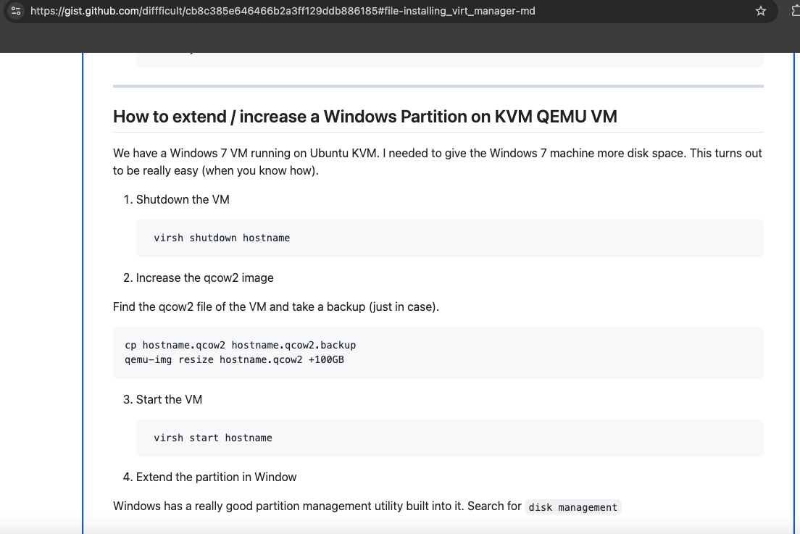Viewport: 800px width, 534px height.
Task: Click the intro paragraph starting 'We have a Windows 7 VM'
Action: [x=437, y=162]
